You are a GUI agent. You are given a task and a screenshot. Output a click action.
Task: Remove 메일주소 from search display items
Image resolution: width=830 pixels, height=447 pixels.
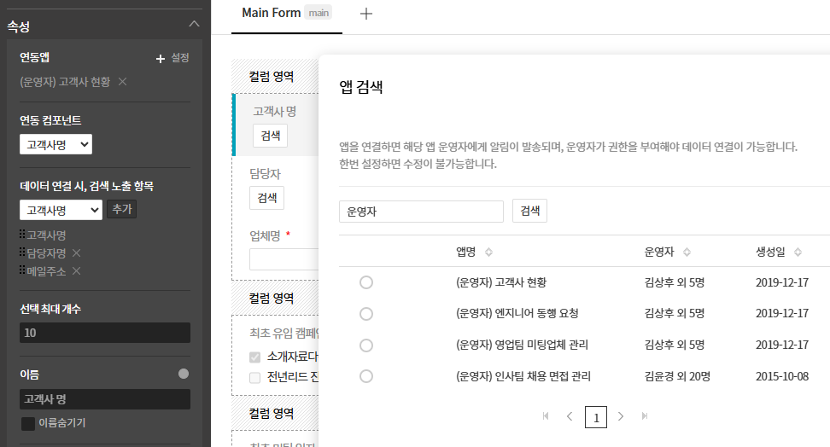[x=76, y=270]
